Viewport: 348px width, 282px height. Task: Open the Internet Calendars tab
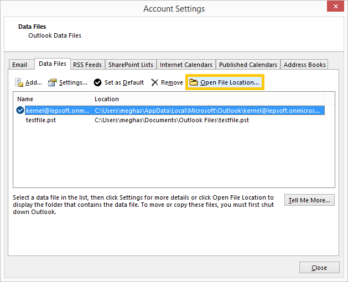click(186, 65)
